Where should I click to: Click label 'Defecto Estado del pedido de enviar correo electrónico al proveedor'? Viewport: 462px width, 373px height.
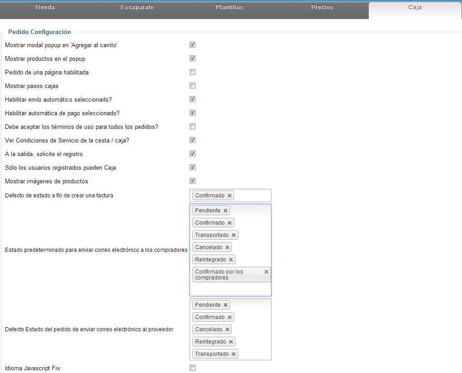[x=89, y=329]
